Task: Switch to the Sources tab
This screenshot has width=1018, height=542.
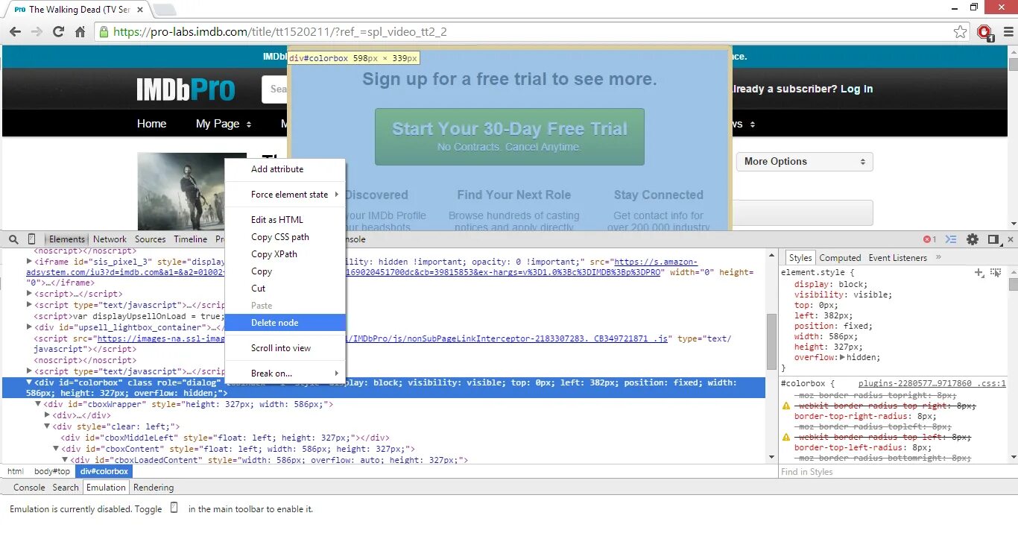Action: (150, 239)
